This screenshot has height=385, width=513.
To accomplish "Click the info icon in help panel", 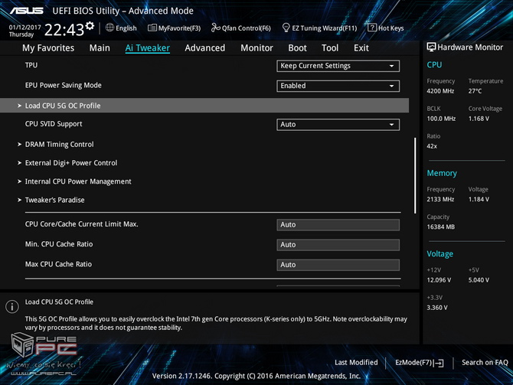I will click(x=12, y=307).
